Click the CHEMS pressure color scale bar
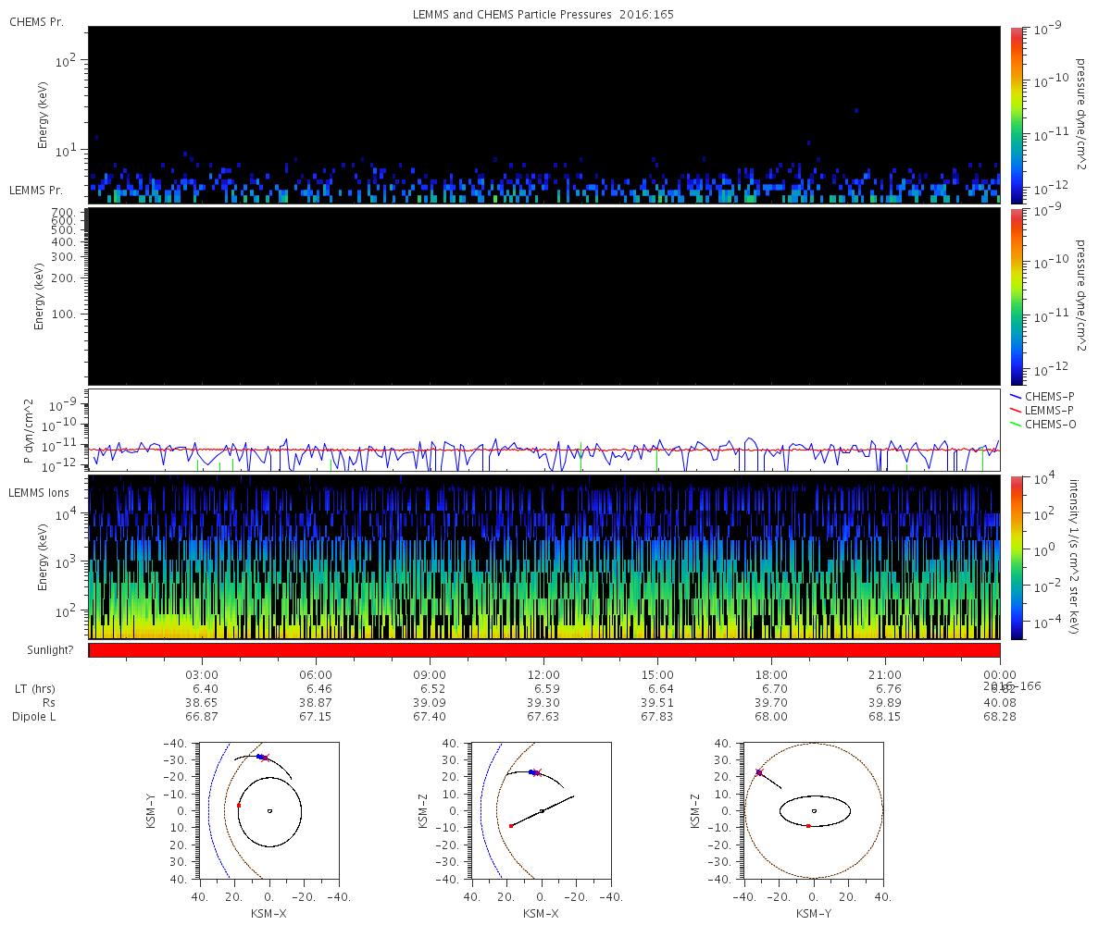The image size is (1111, 925). [1016, 115]
